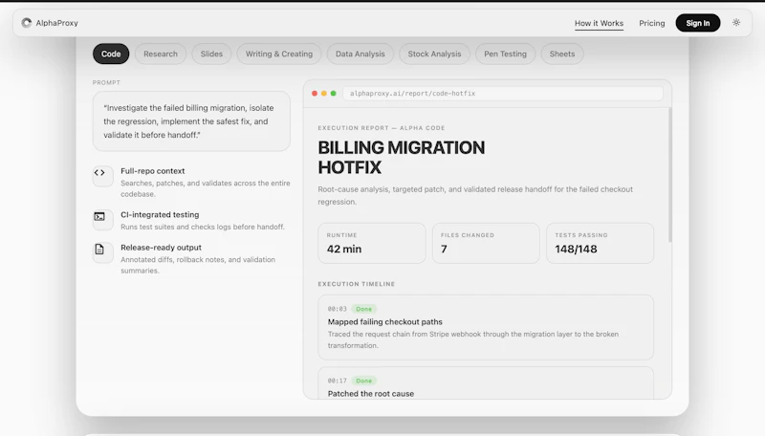
Task: Click the Runtime 42 min card
Action: click(x=372, y=244)
